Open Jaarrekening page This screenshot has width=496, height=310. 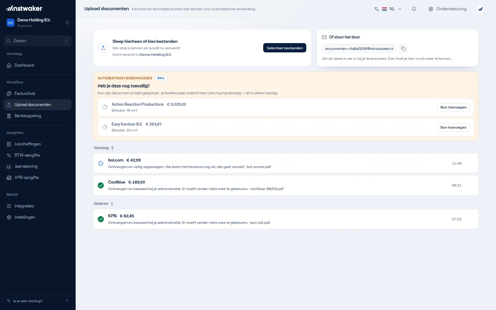(x=38, y=166)
